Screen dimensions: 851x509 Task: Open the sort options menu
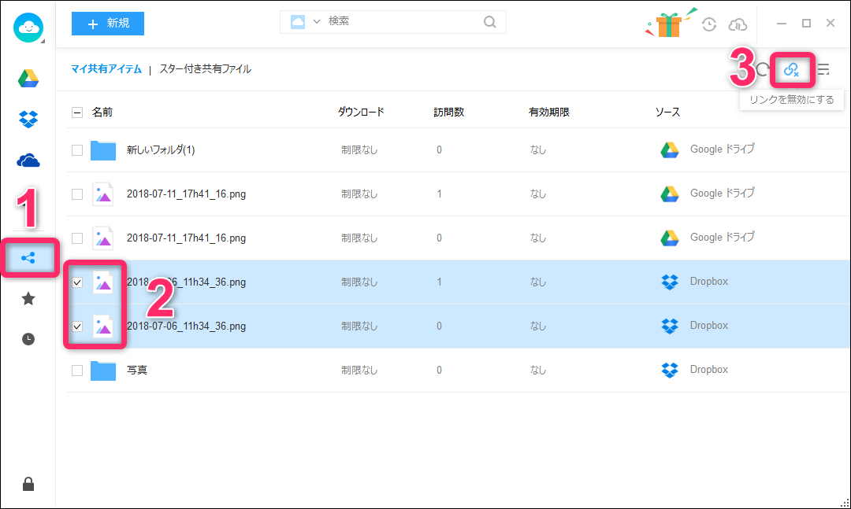point(822,69)
